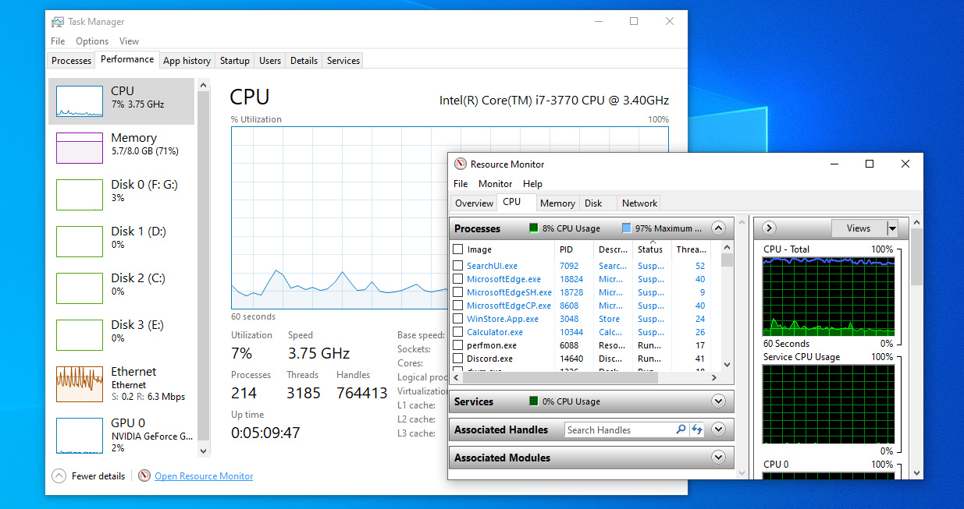Click the blue Maximum Frequency indicator icon
Screen dimensions: 964x509
[x=626, y=228]
